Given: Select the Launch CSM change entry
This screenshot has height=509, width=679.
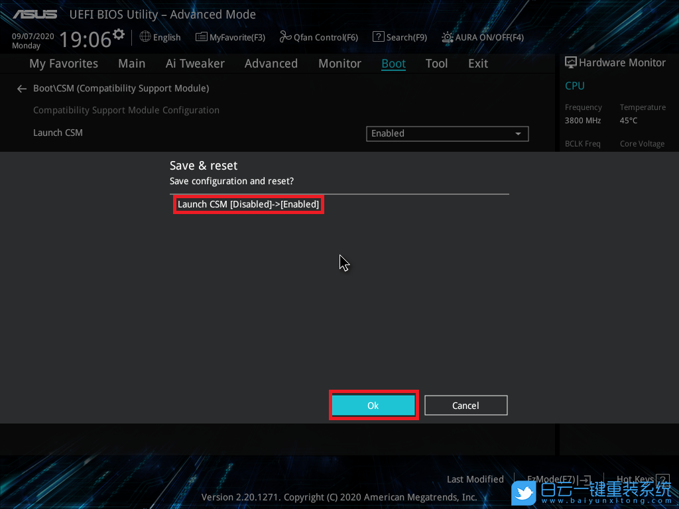Looking at the screenshot, I should 248,204.
